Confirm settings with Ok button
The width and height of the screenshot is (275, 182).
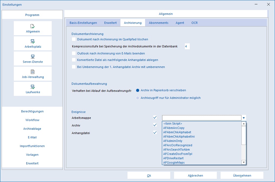[149, 175]
